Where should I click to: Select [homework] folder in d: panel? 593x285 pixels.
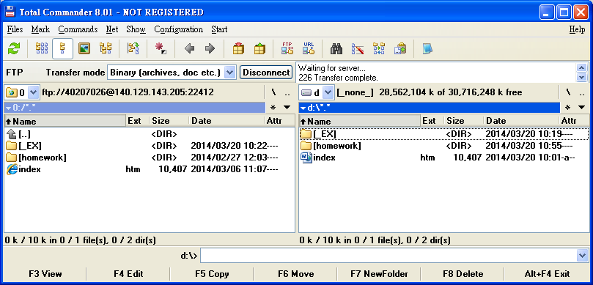(x=444, y=146)
